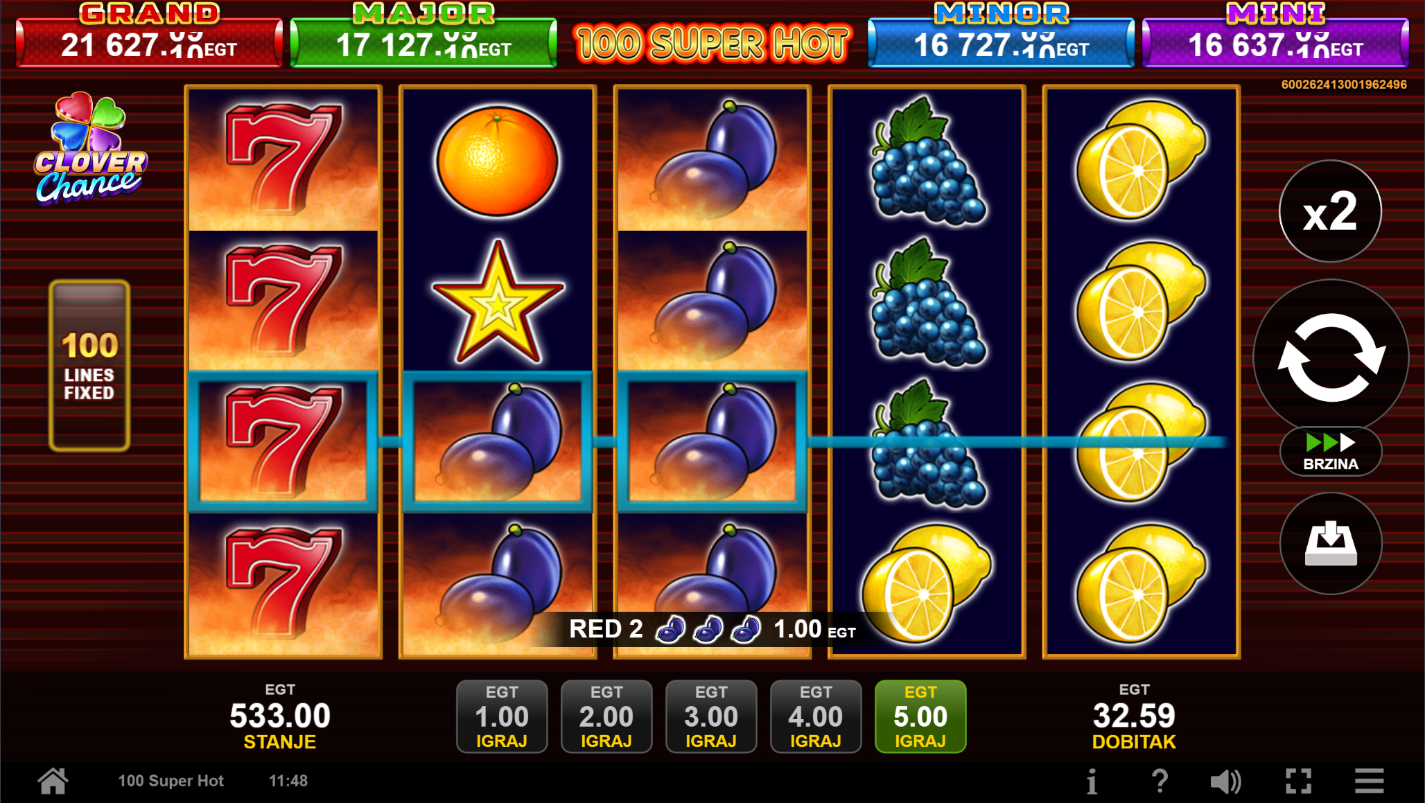Viewport: 1425px width, 803px height.
Task: Click the circular spin reels icon
Action: click(1331, 357)
